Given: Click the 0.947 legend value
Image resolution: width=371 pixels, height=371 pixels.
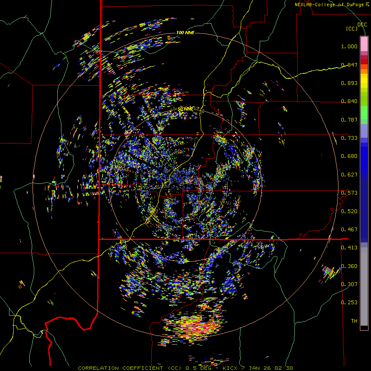Looking at the screenshot, I should pyautogui.click(x=349, y=65).
